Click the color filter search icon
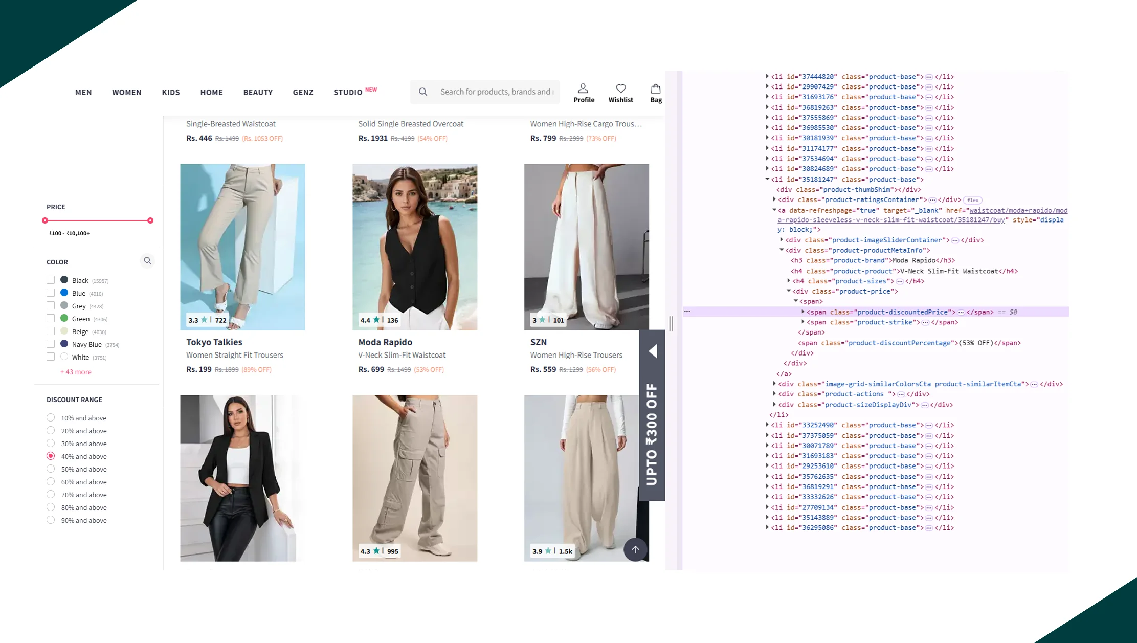Screen dimensions: 1137x643 click(147, 261)
